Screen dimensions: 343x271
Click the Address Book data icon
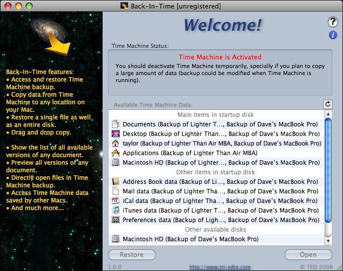coord(116,181)
